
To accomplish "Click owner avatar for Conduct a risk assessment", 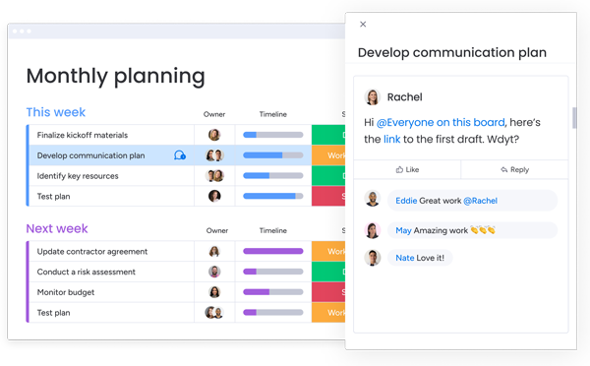I will pos(214,272).
